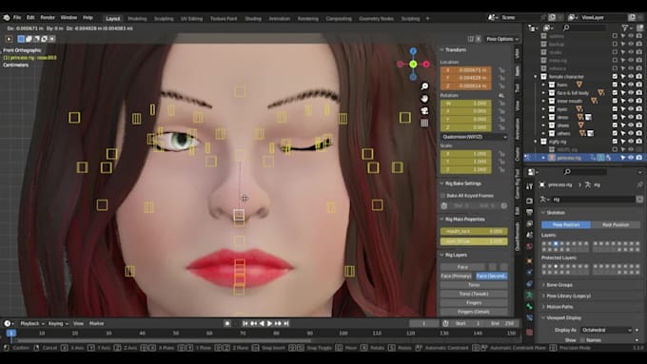Toggle exclude checkbox for hairs collection
This screenshot has width=647, height=364.
[x=615, y=85]
